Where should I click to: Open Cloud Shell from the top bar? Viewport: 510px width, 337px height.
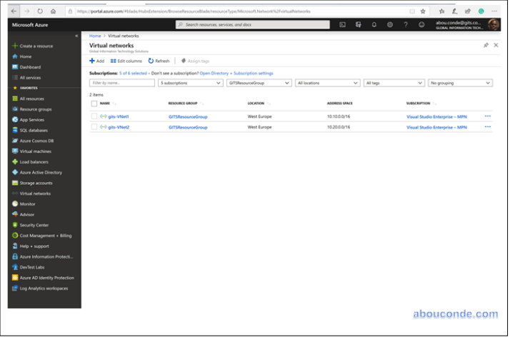[343, 24]
